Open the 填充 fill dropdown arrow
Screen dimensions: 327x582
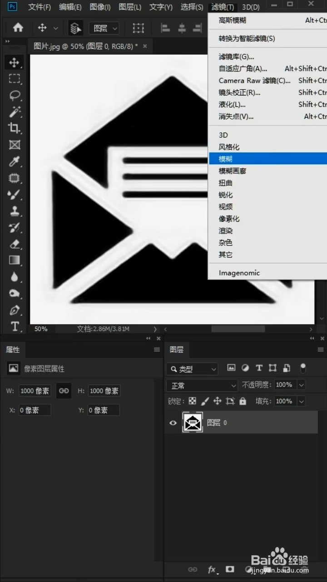(x=301, y=401)
